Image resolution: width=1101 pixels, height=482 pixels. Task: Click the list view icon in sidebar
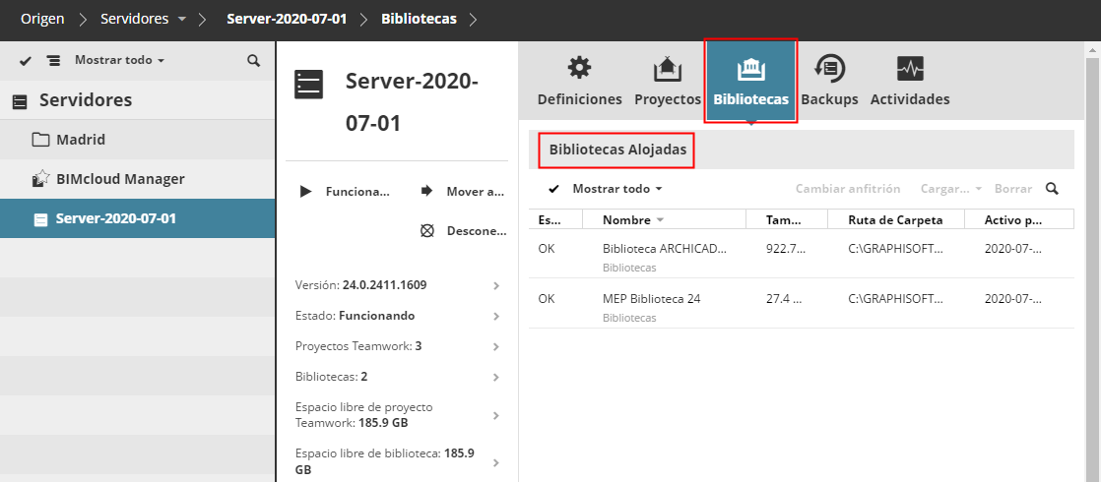click(x=53, y=60)
